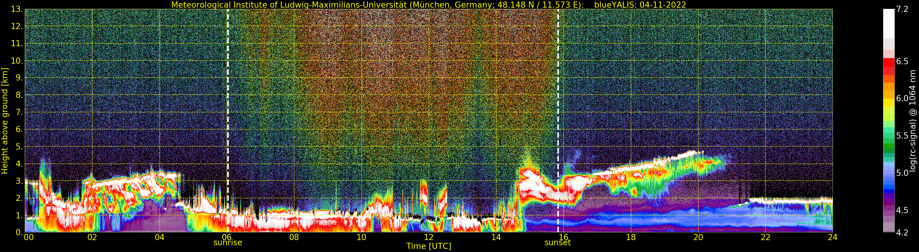The image size is (919, 252).
Task: Click the y-axis tick label '10.'
Action: [17, 61]
